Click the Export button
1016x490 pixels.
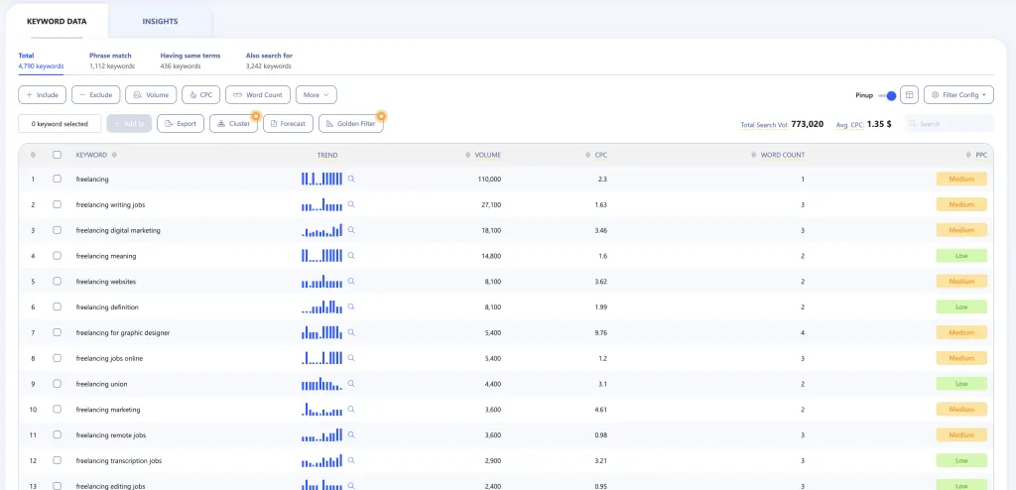coord(181,124)
